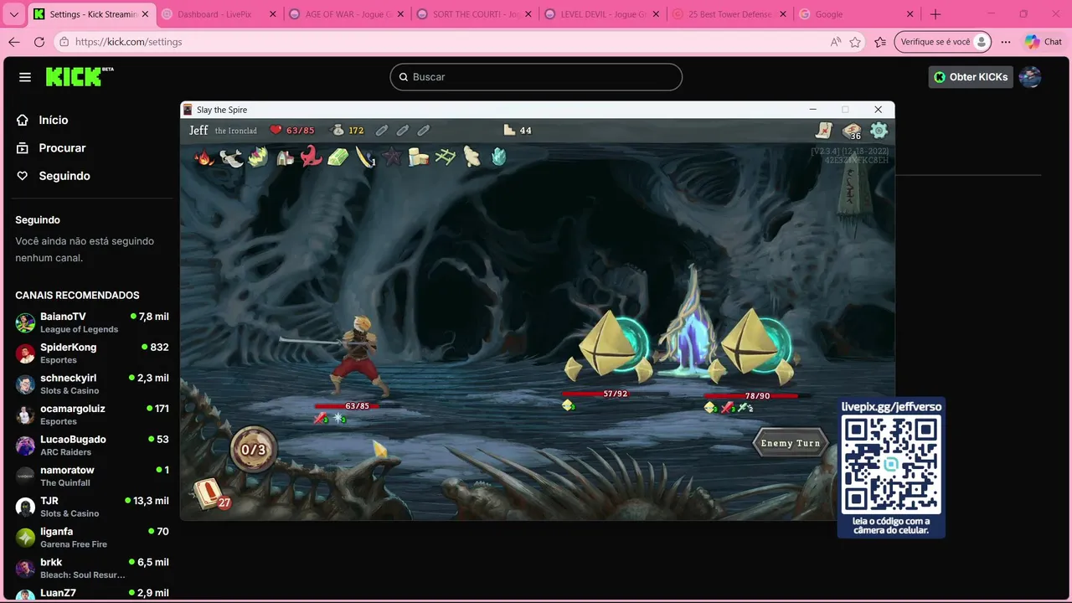Click the gold money bag icon

tap(338, 130)
